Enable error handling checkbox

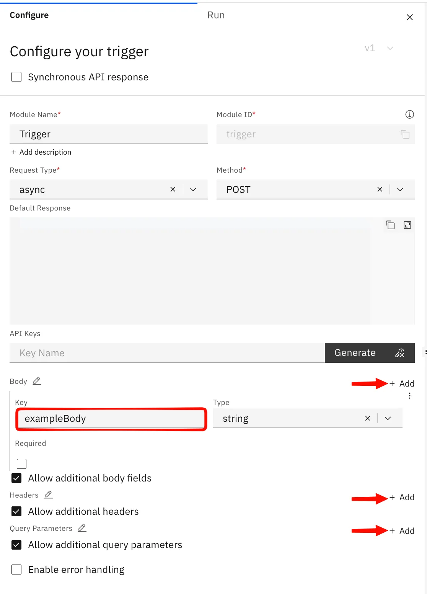tap(16, 570)
